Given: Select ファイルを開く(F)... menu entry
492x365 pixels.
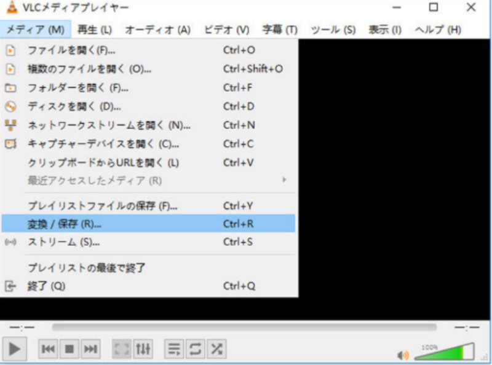Looking at the screenshot, I should tap(148, 50).
